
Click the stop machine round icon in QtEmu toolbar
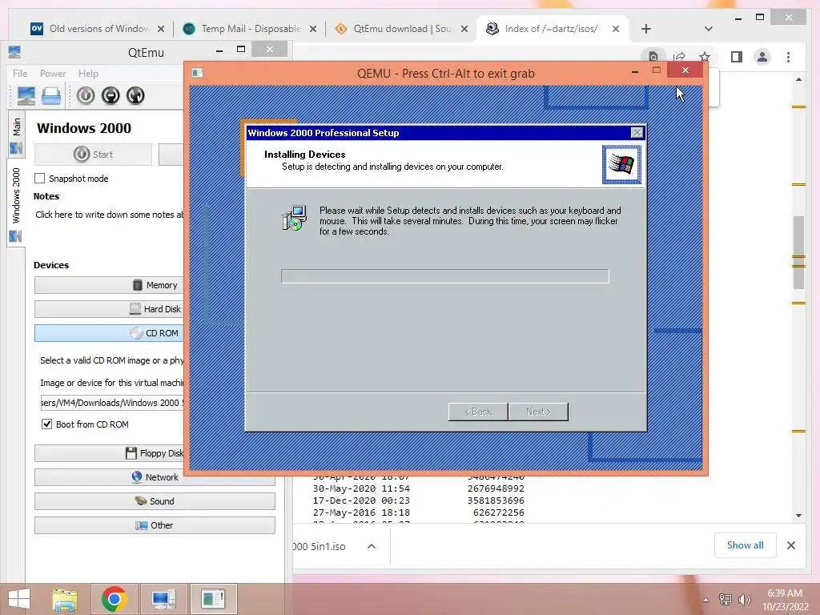(111, 96)
